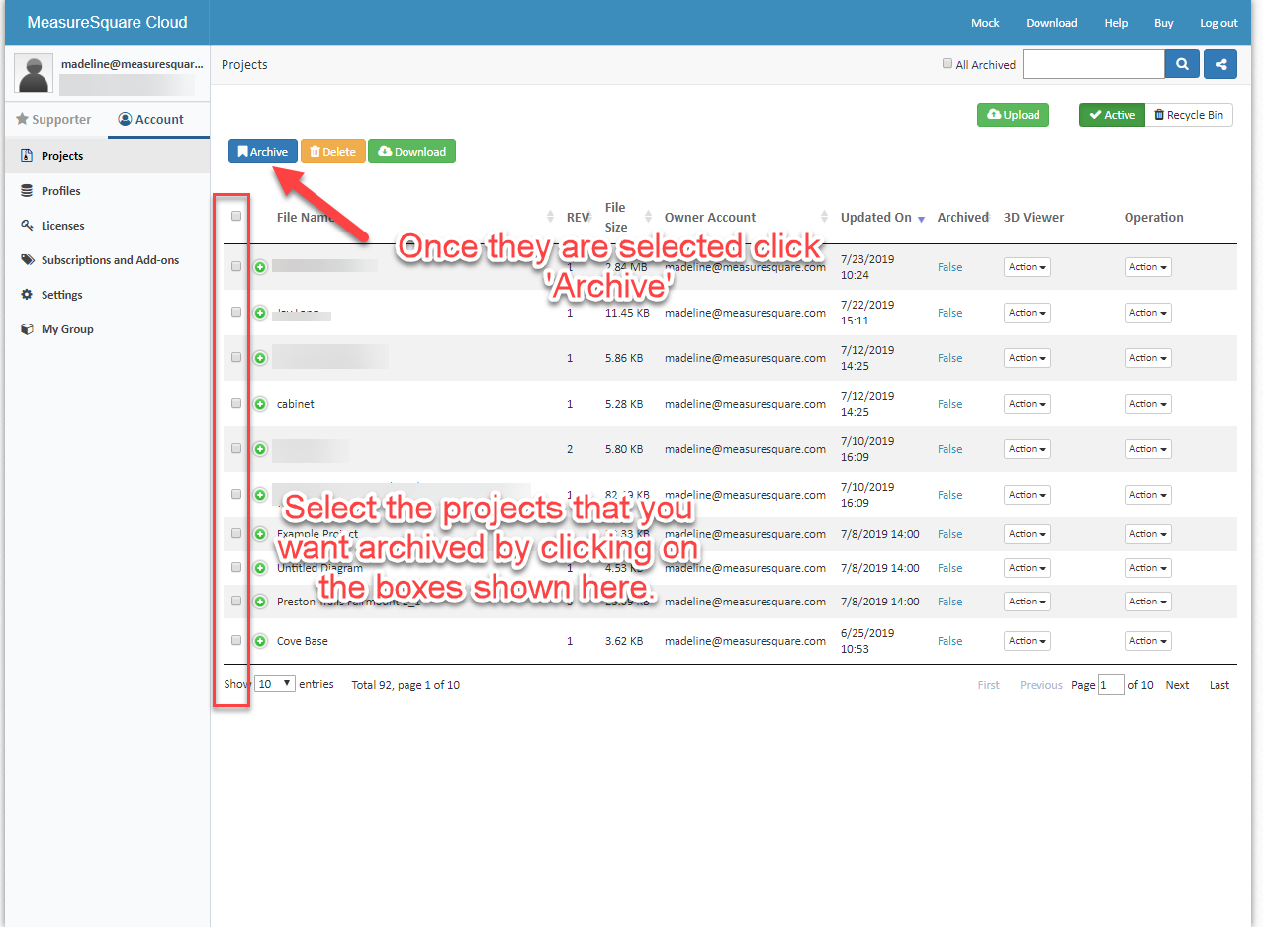Click the Cove Base file name

[302, 641]
